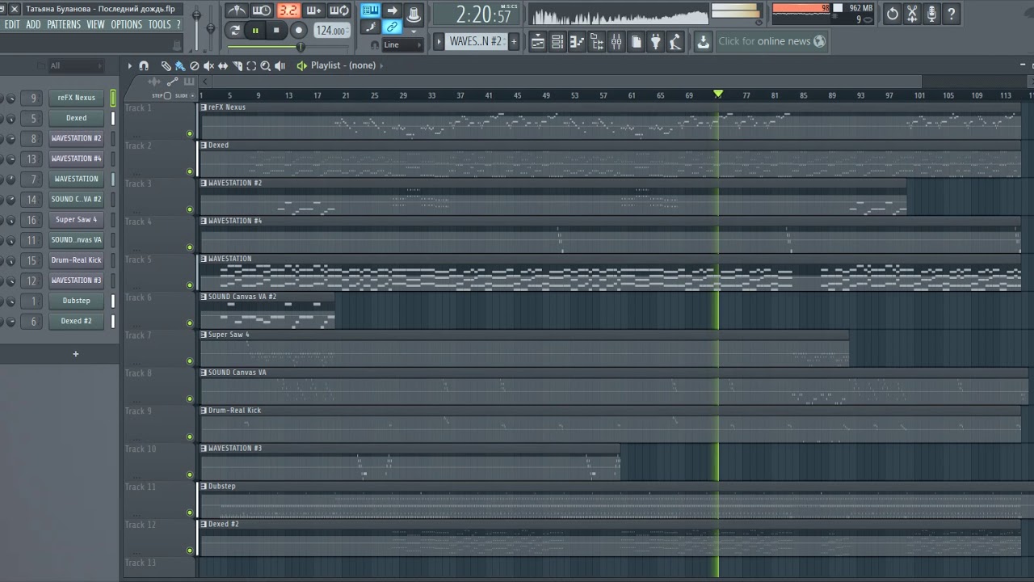The height and width of the screenshot is (582, 1034).
Task: Pause playback with the pause button
Action: click(256, 30)
